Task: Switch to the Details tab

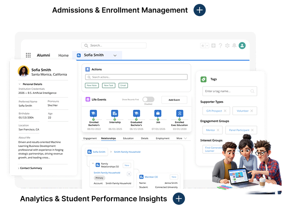Action: click(x=144, y=138)
